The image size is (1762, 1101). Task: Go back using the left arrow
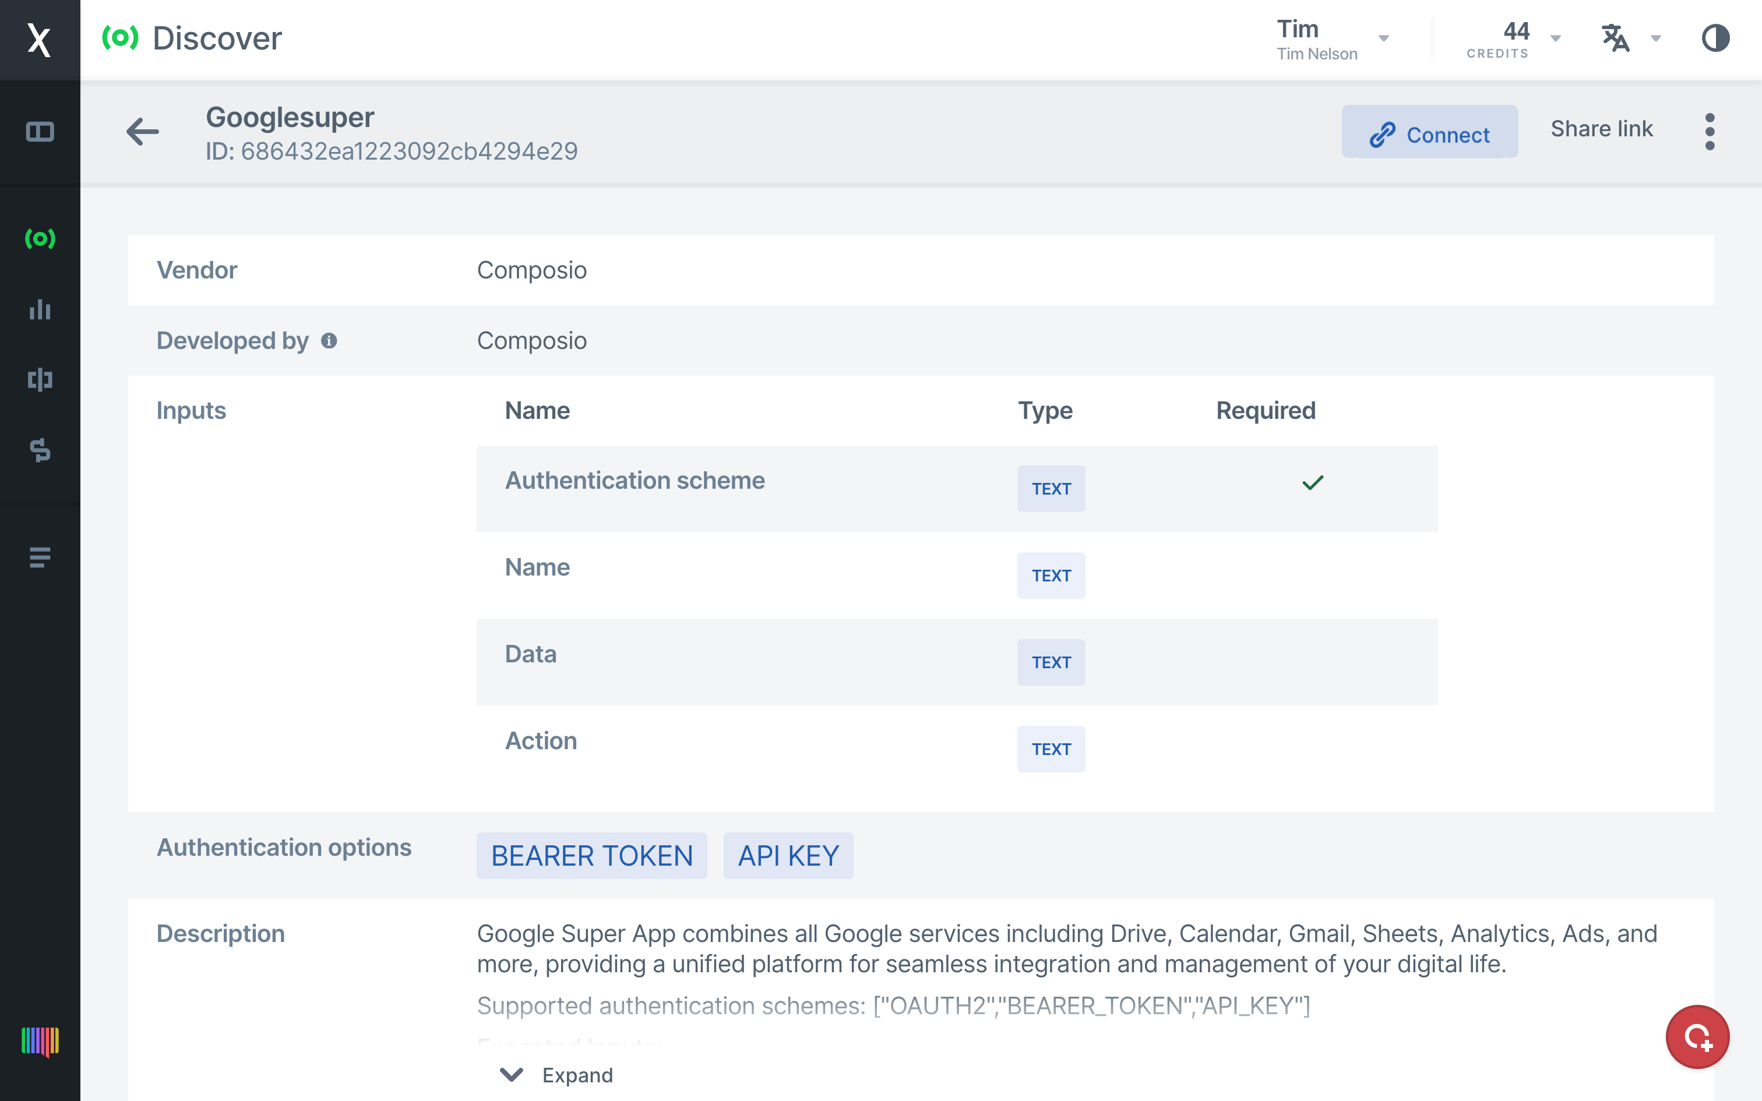143,132
